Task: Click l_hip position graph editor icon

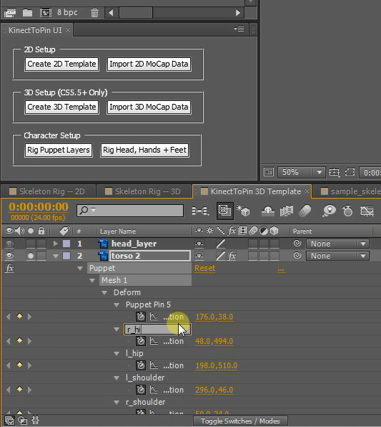Action: 154,365
